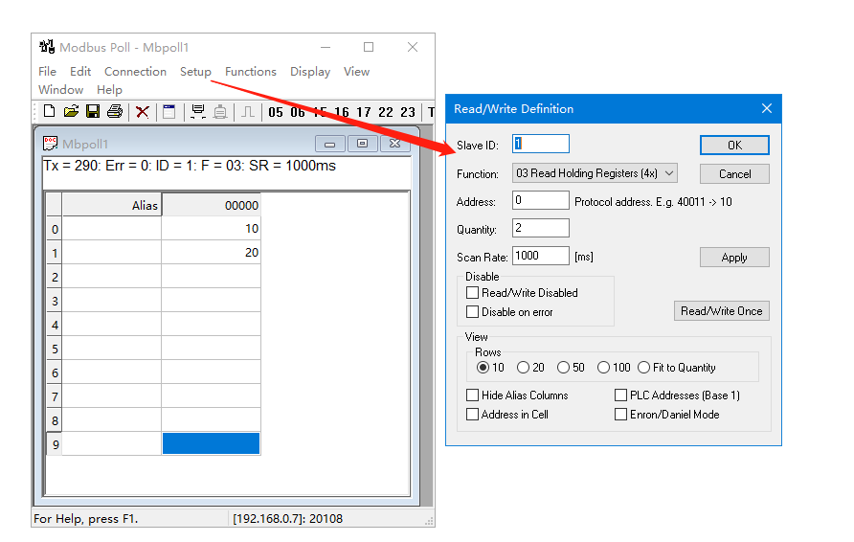Click the New document toolbar icon
Image resolution: width=854 pixels, height=542 pixels.
[x=49, y=112]
